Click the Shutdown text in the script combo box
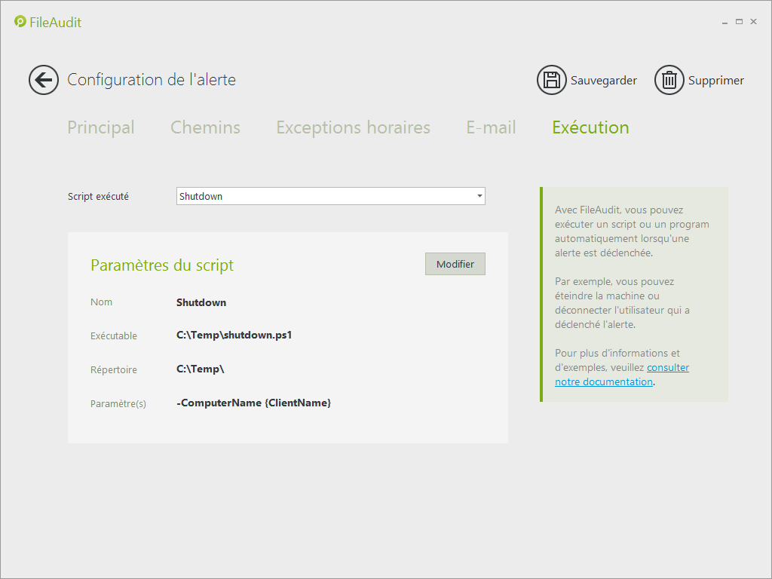This screenshot has height=579, width=772. coord(201,196)
